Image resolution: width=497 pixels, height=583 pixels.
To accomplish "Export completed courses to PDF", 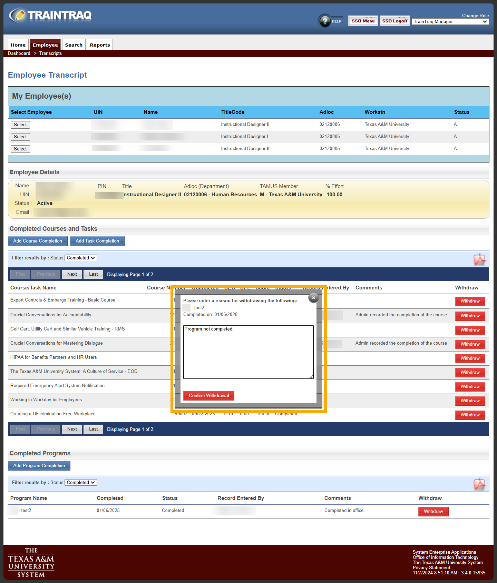I will [479, 259].
